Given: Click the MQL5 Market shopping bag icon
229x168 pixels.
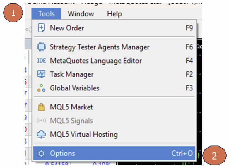Looking at the screenshot, I should (41, 107).
